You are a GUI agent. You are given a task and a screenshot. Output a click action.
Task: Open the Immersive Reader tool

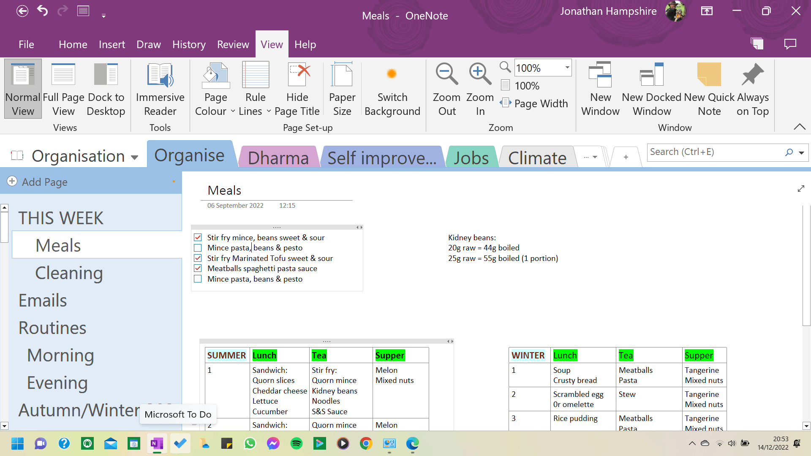[160, 89]
